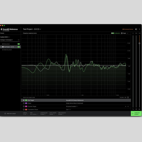Select the Translation Check radio button
Viewport: 142px width, 142px height.
coord(23,109)
